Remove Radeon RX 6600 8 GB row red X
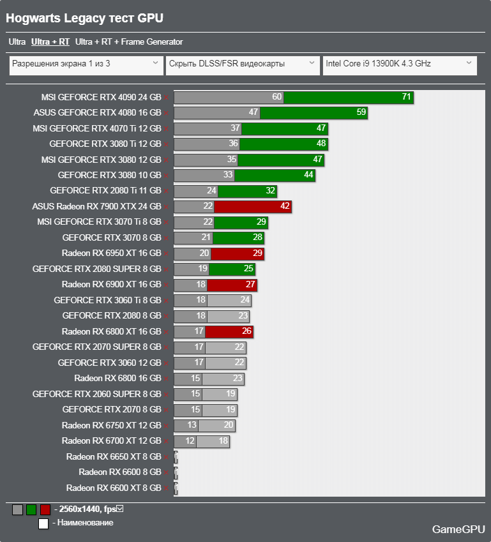 point(166,472)
